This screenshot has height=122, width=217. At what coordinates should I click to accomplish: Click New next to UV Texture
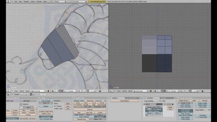(68, 106)
